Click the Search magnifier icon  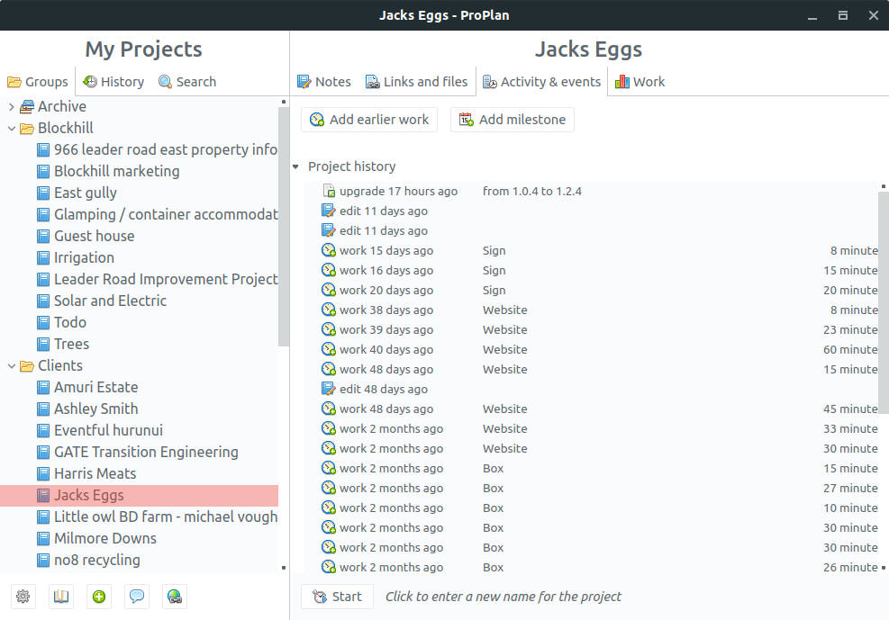(x=164, y=81)
